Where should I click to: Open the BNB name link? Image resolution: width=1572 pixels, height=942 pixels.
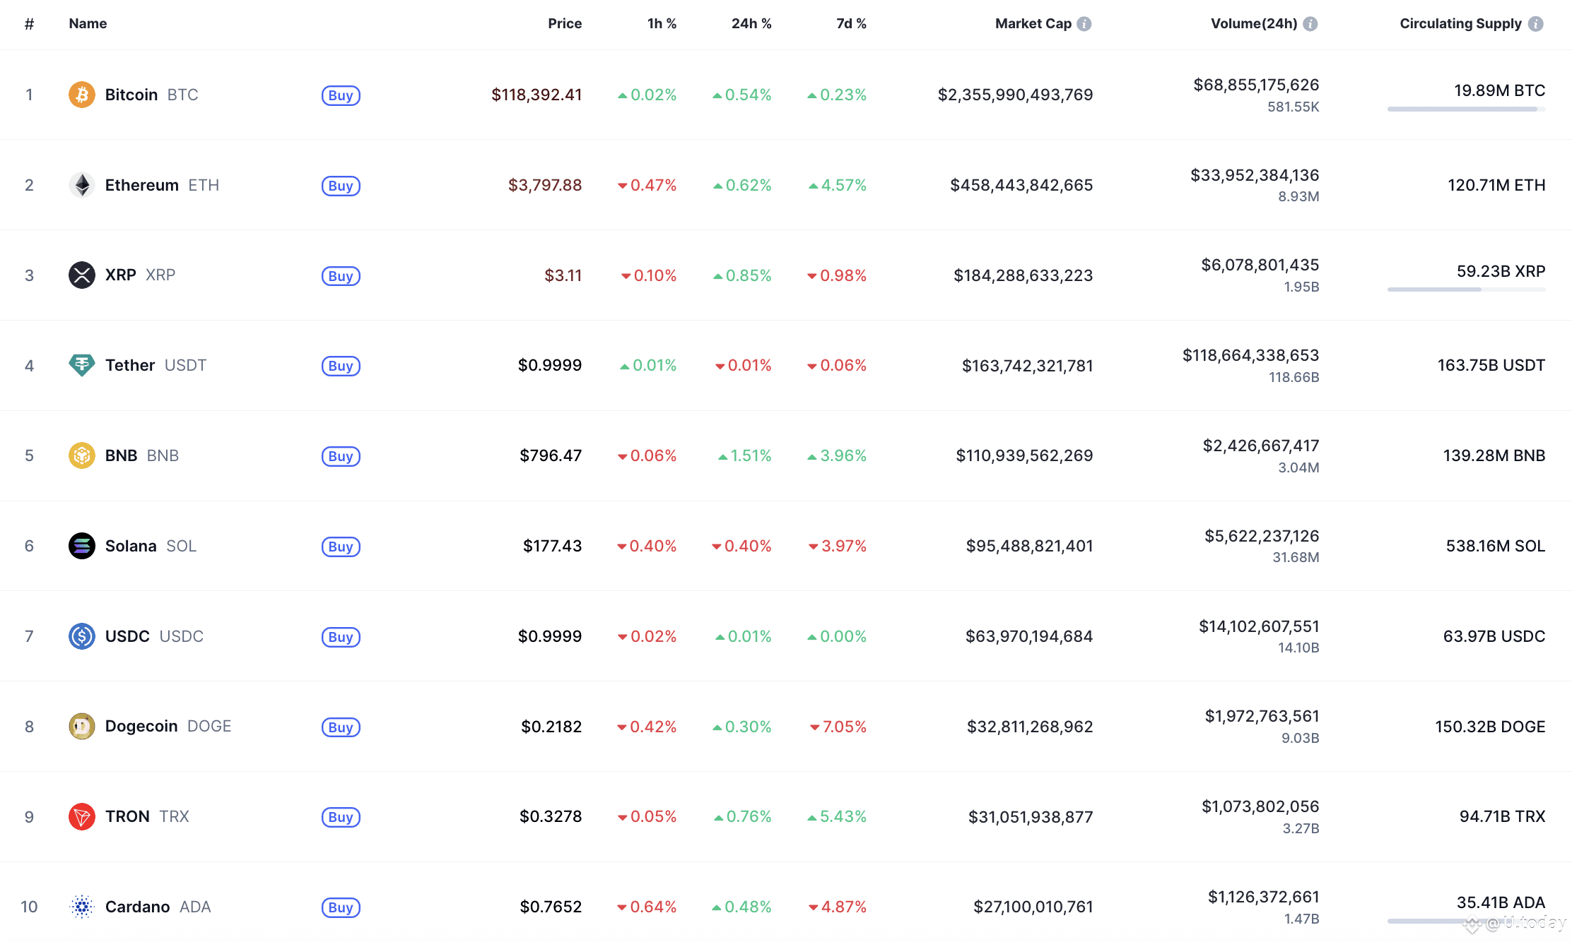pyautogui.click(x=142, y=455)
